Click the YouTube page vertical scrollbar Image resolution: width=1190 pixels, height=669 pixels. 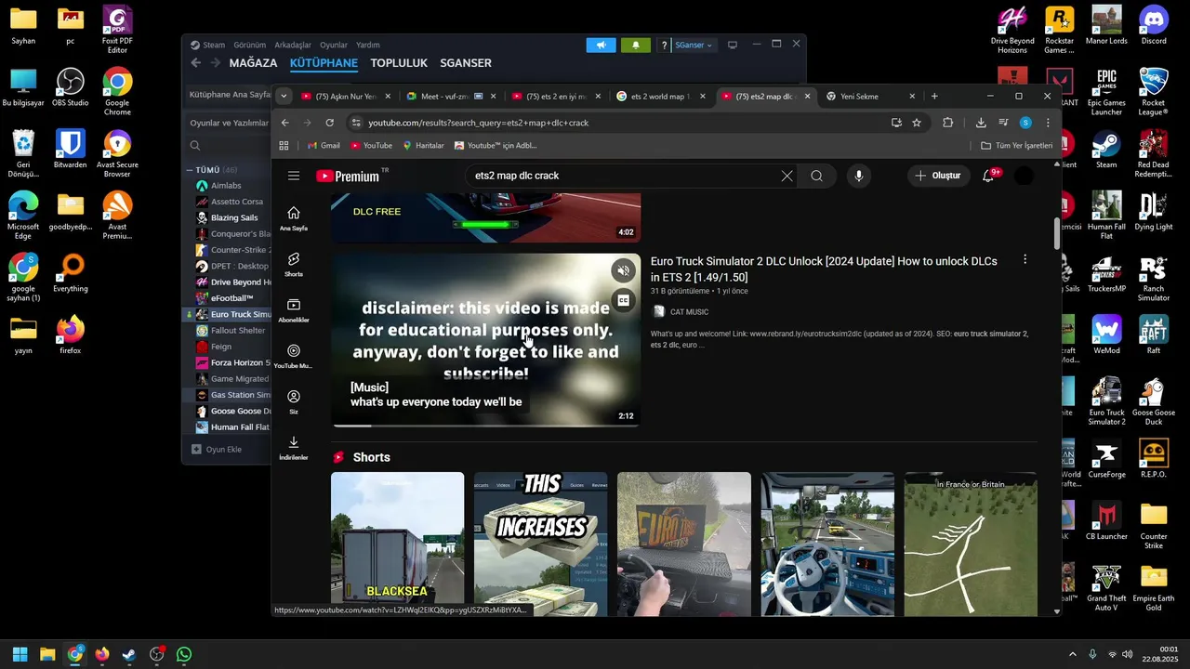[x=1056, y=234]
